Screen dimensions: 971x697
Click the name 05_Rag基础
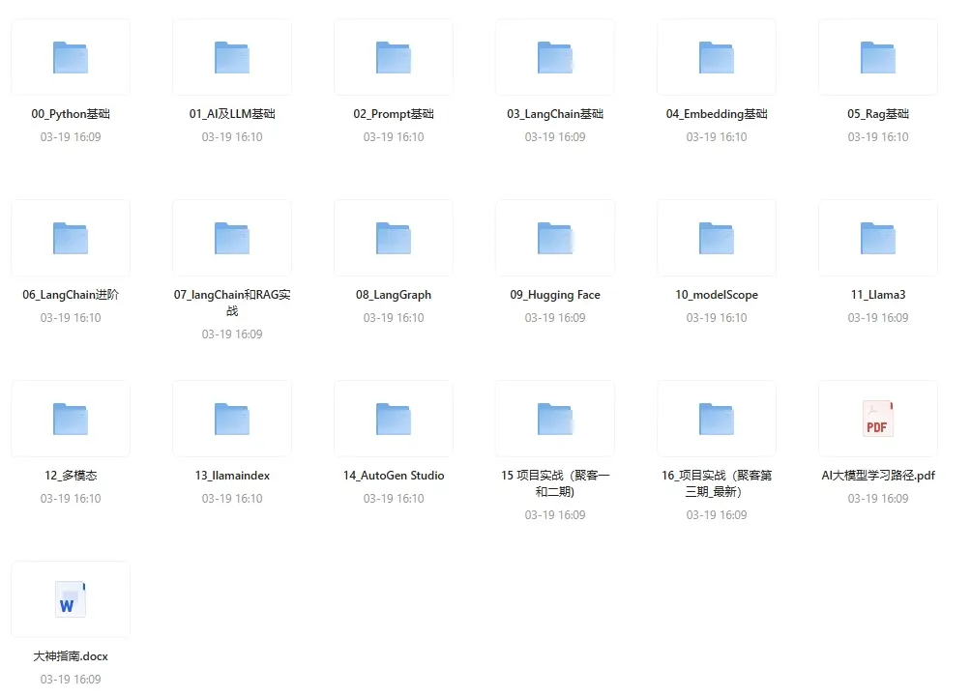pos(878,114)
